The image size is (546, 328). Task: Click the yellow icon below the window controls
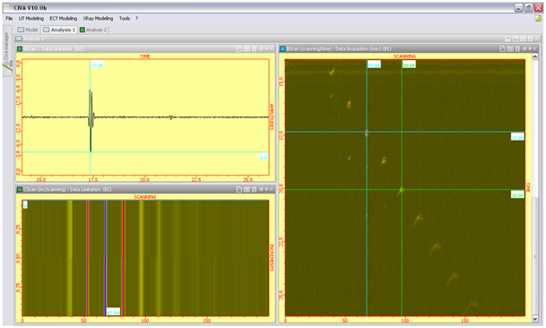click(538, 19)
